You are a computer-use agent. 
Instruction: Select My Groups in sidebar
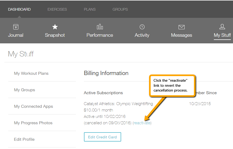pos(25,90)
